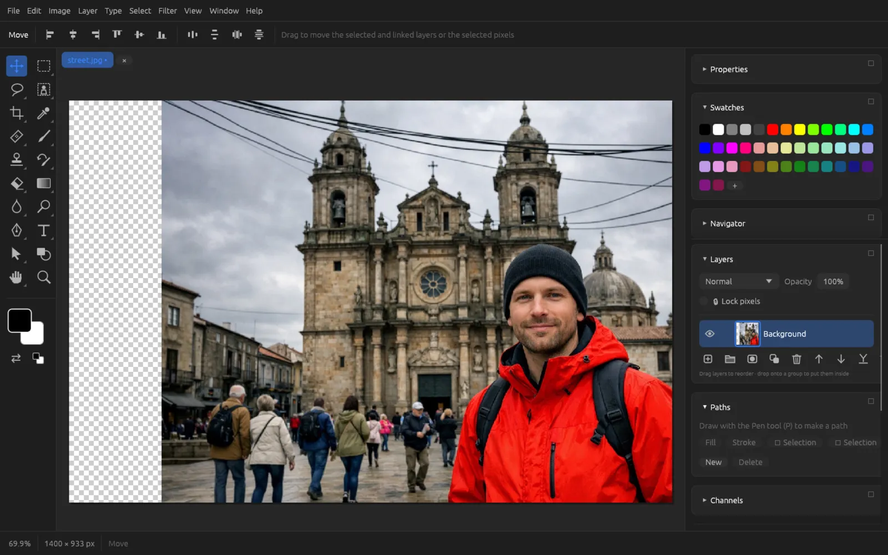Image resolution: width=888 pixels, height=555 pixels.
Task: Pick the Clone Stamp tool
Action: coord(17,160)
